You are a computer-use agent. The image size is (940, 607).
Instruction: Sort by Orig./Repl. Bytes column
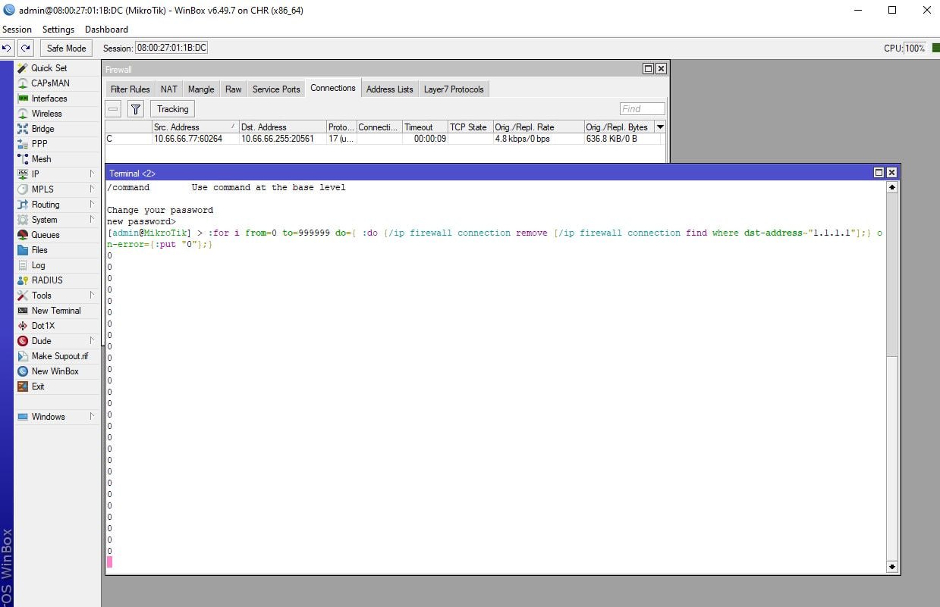point(618,127)
